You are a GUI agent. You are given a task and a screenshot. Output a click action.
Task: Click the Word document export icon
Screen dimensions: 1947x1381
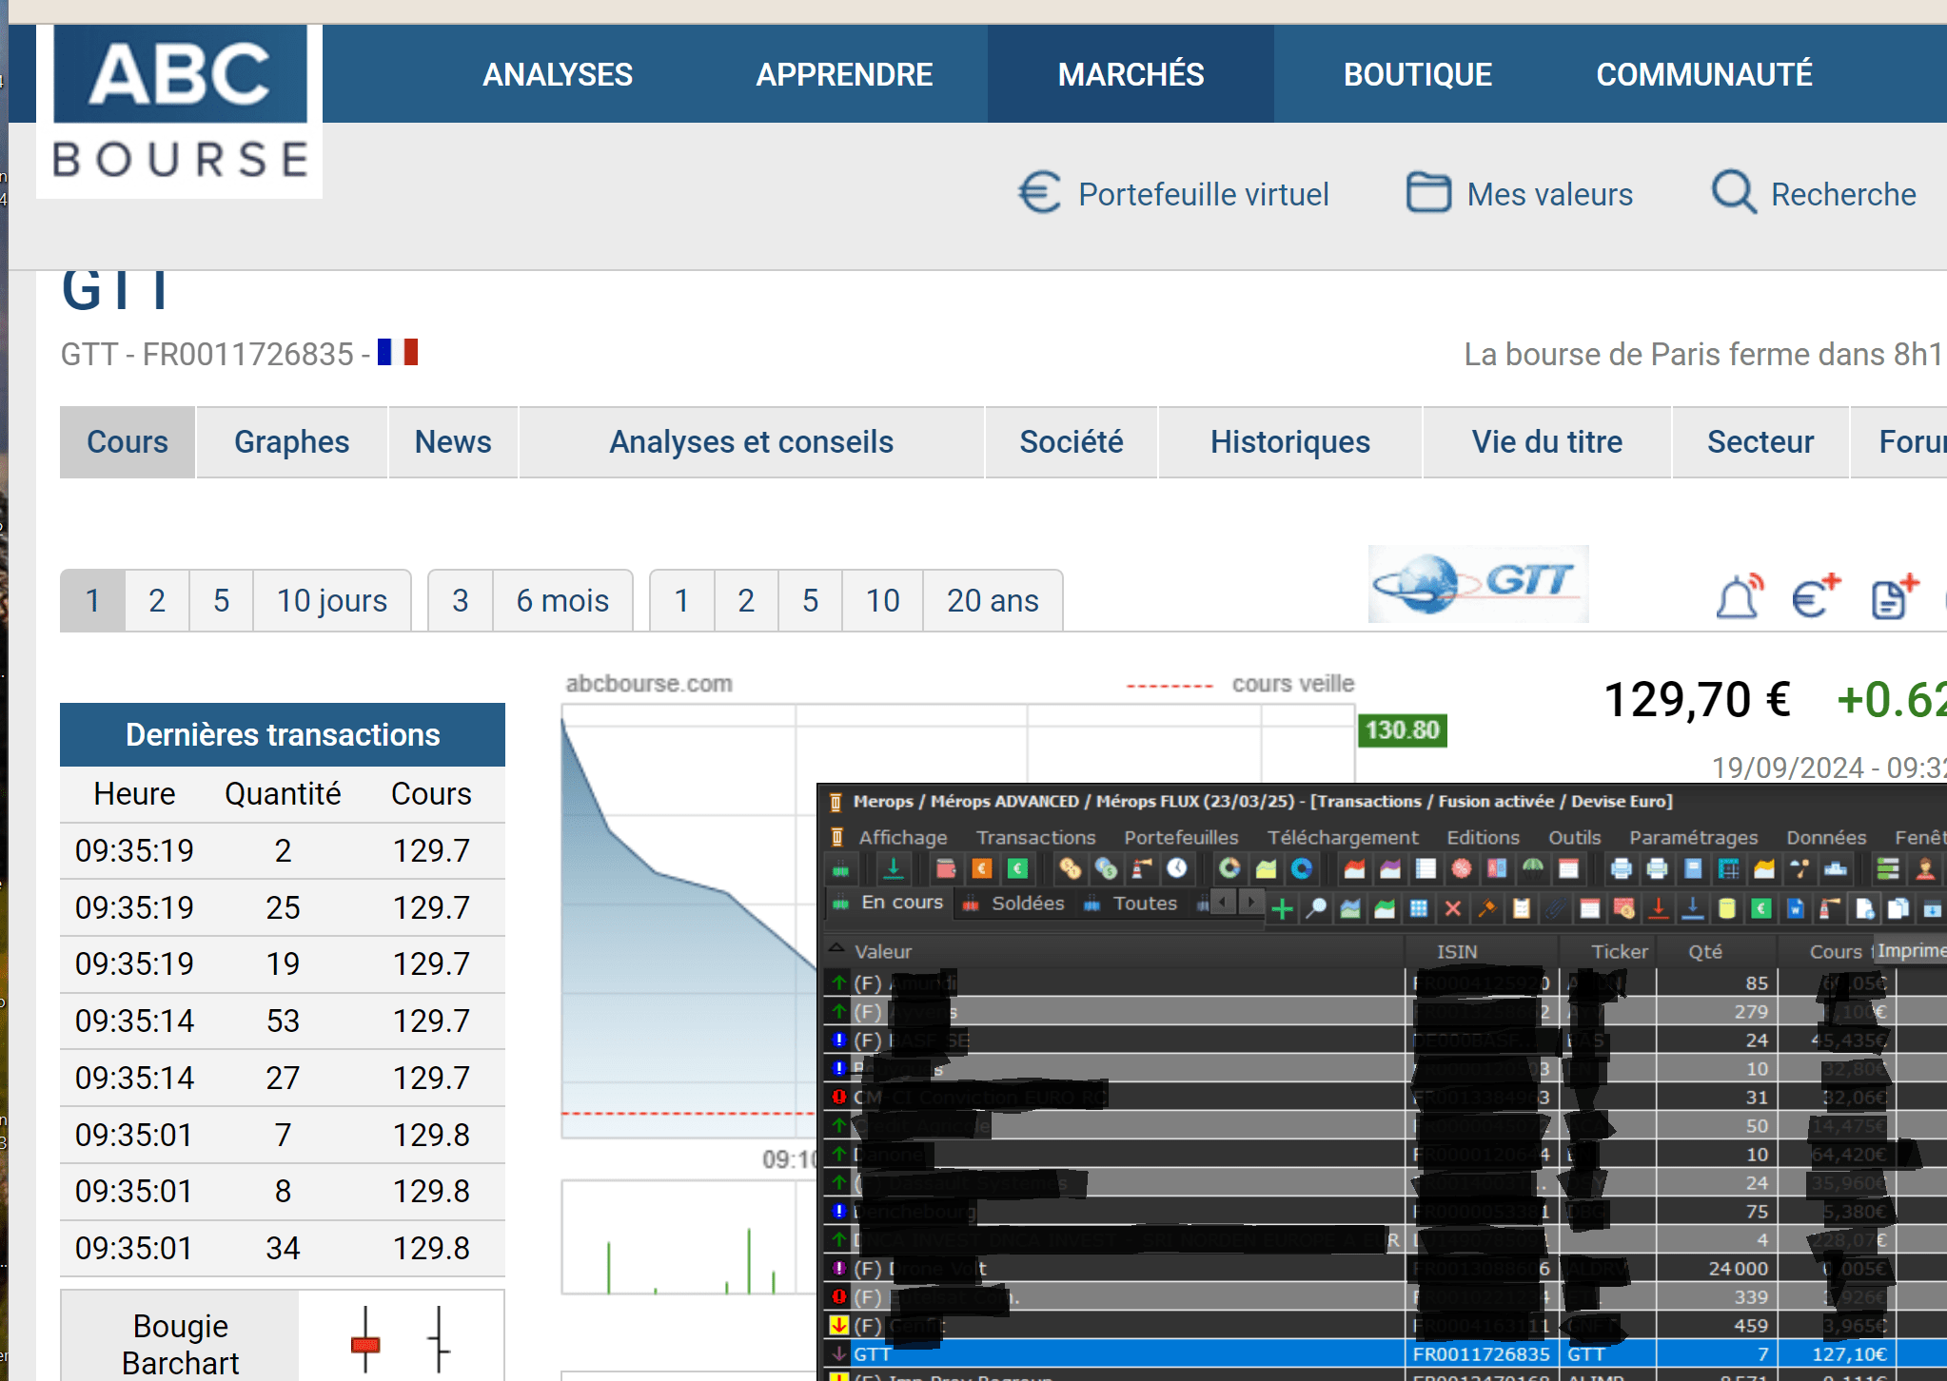pos(1795,909)
